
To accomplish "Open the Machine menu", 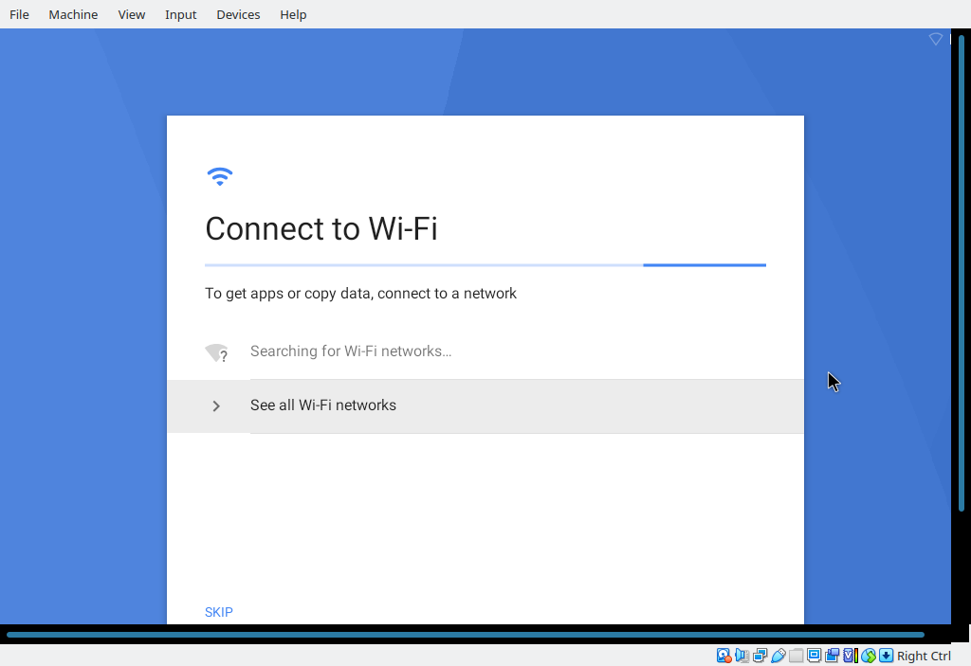I will (x=73, y=14).
